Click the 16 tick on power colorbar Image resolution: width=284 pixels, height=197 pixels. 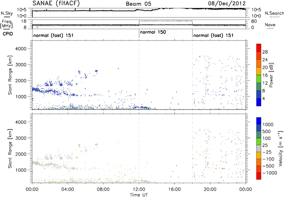click(x=265, y=75)
